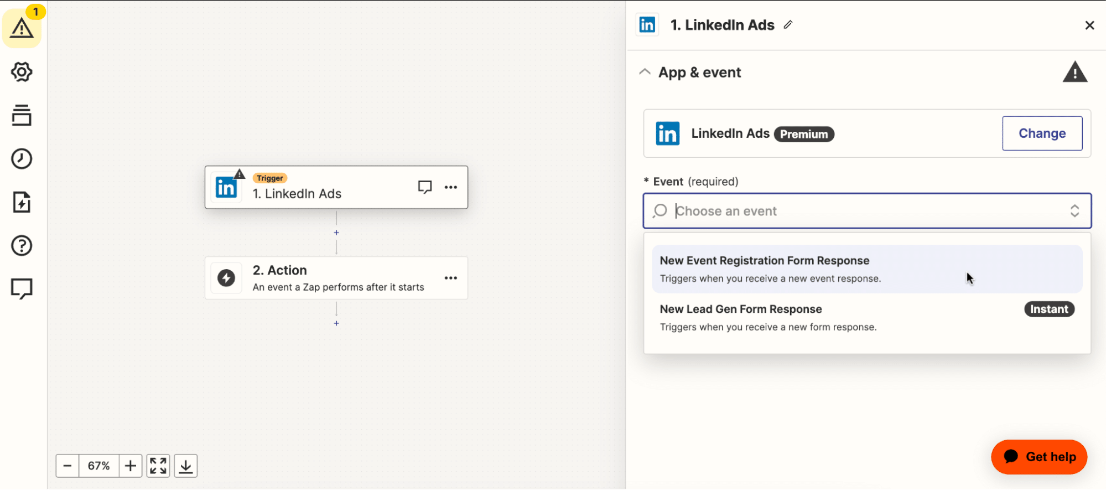Open the Action step three-dot menu
This screenshot has height=490, width=1106.
[451, 278]
